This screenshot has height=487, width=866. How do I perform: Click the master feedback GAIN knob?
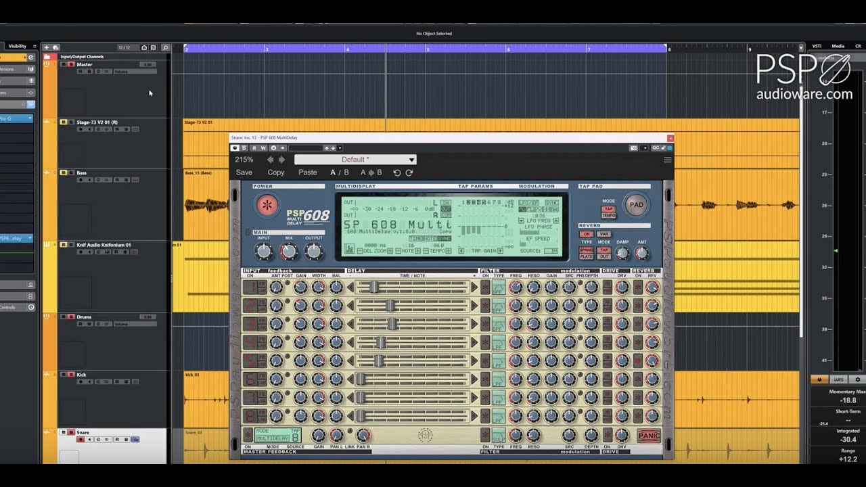click(318, 436)
